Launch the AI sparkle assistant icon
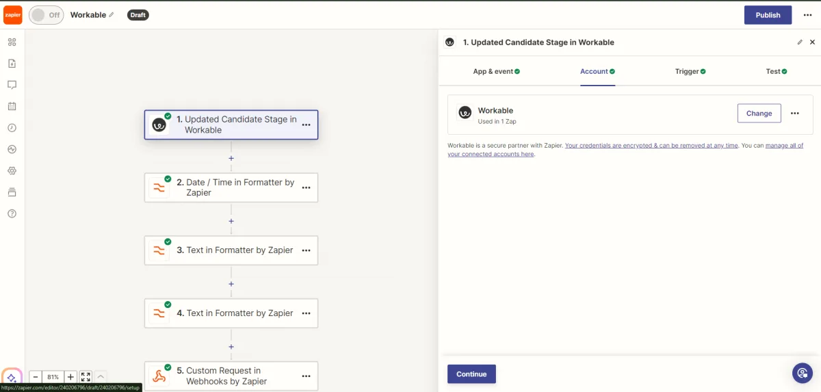 click(x=12, y=377)
